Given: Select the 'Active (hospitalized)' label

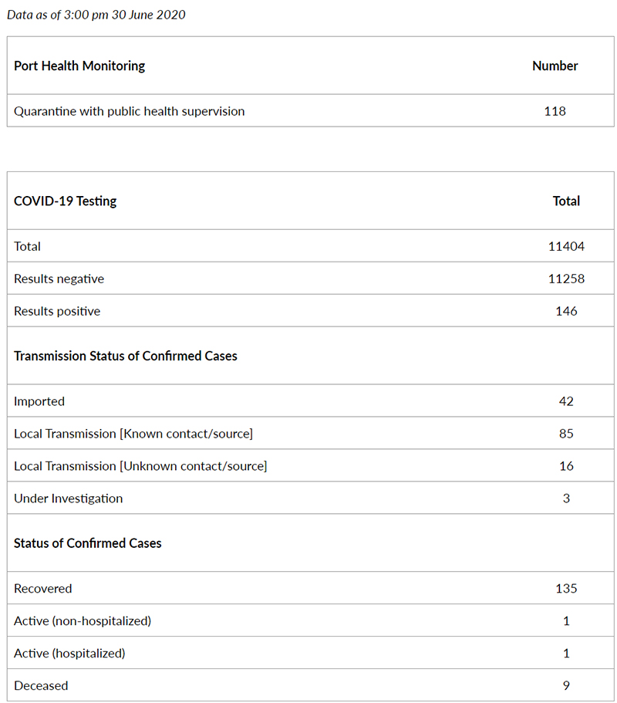Looking at the screenshot, I should (69, 654).
